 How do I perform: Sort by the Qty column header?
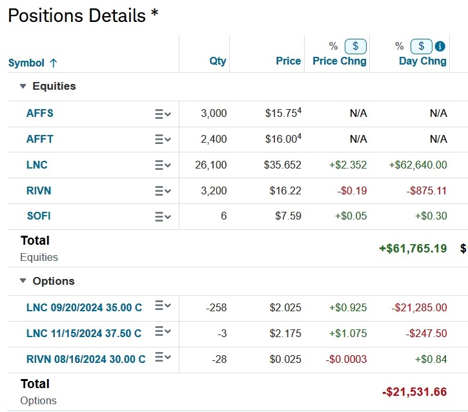tap(218, 61)
